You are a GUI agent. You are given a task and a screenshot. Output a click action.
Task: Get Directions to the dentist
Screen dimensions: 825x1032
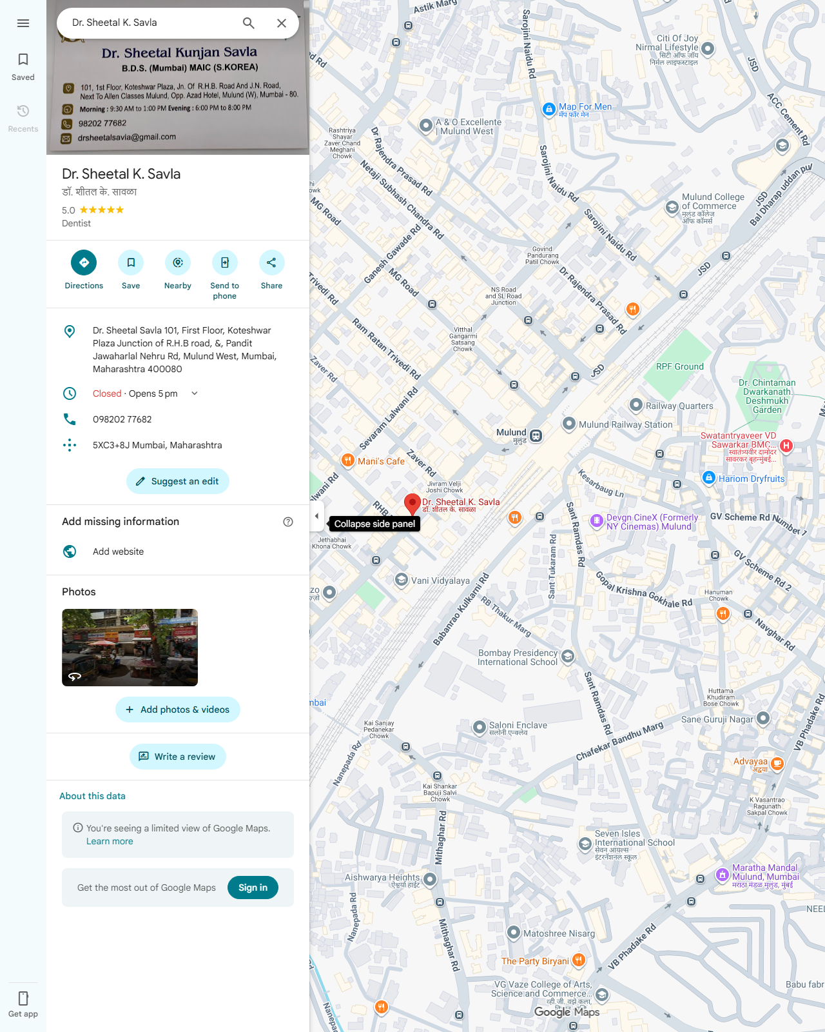pos(84,270)
